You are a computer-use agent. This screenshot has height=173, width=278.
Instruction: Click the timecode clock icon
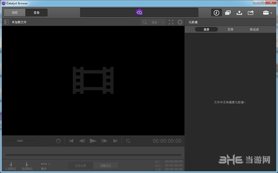[x=58, y=141]
